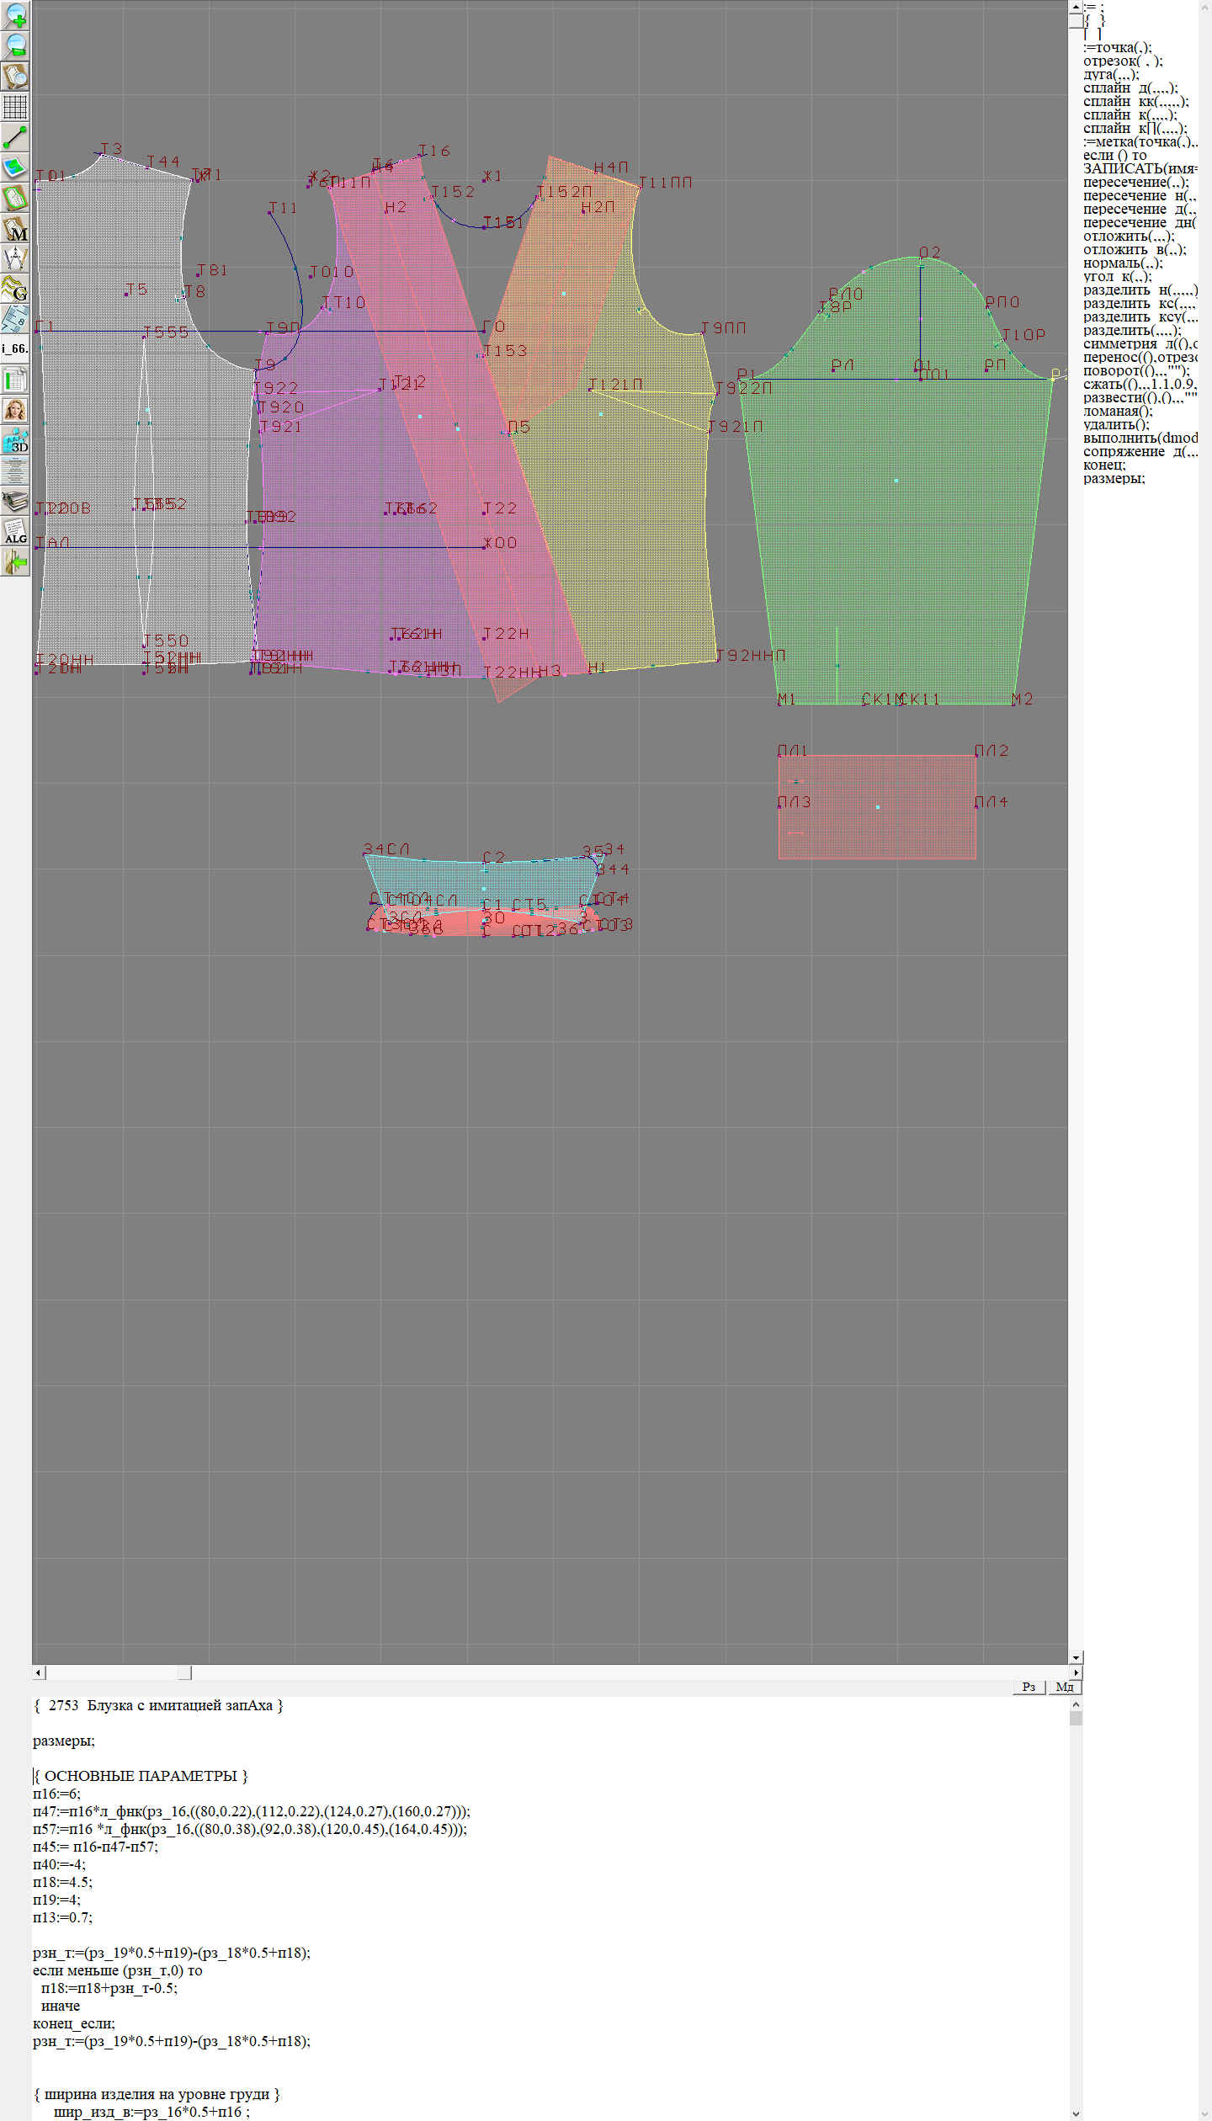Click the woman's portrait icon
This screenshot has width=1212, height=2121.
click(x=15, y=410)
